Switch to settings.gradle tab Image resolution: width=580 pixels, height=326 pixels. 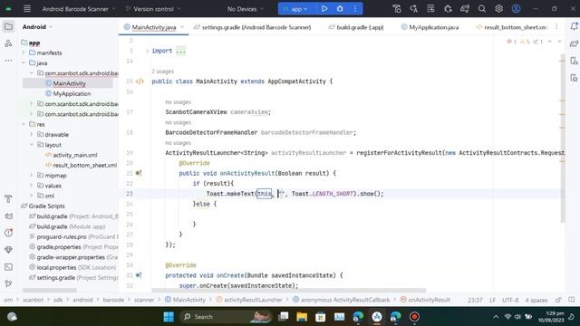[253, 27]
